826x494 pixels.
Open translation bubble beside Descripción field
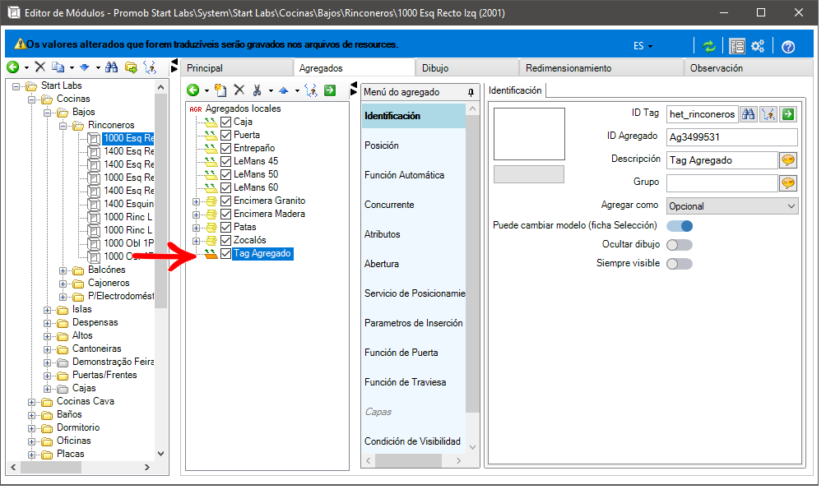(x=788, y=160)
